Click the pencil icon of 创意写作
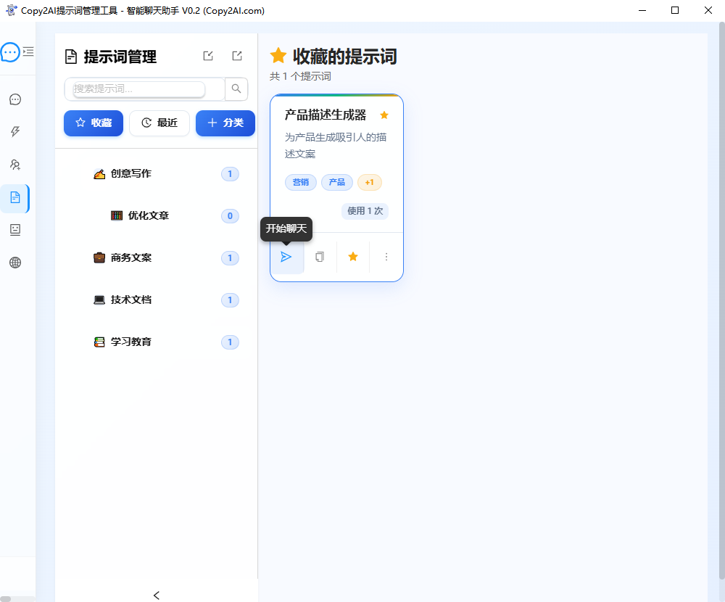This screenshot has height=602, width=725. click(99, 174)
